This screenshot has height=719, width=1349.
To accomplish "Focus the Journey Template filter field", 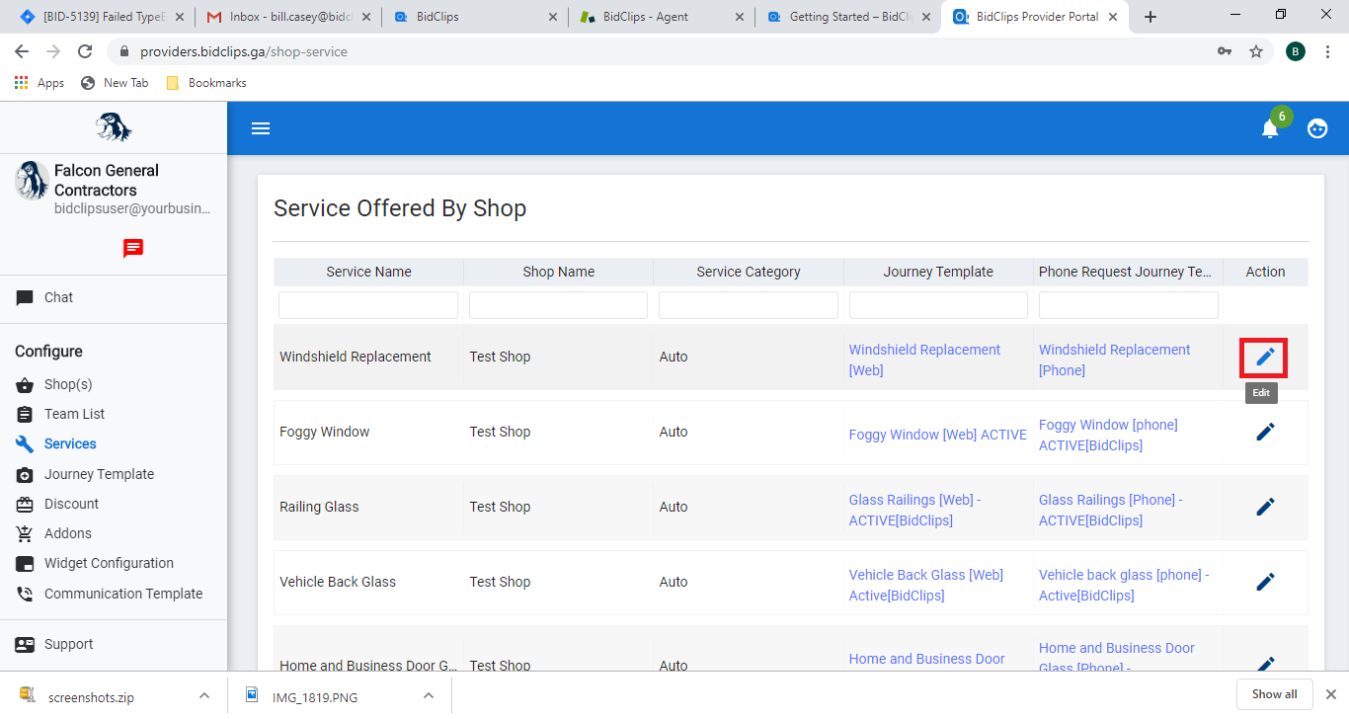I will [x=938, y=305].
